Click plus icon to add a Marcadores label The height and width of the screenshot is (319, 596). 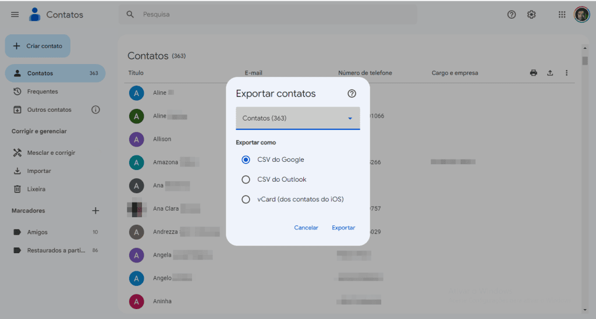95,211
